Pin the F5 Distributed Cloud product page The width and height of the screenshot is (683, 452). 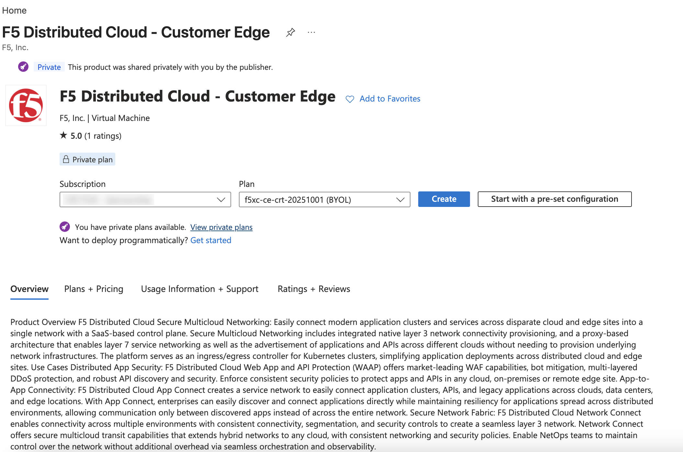click(290, 32)
